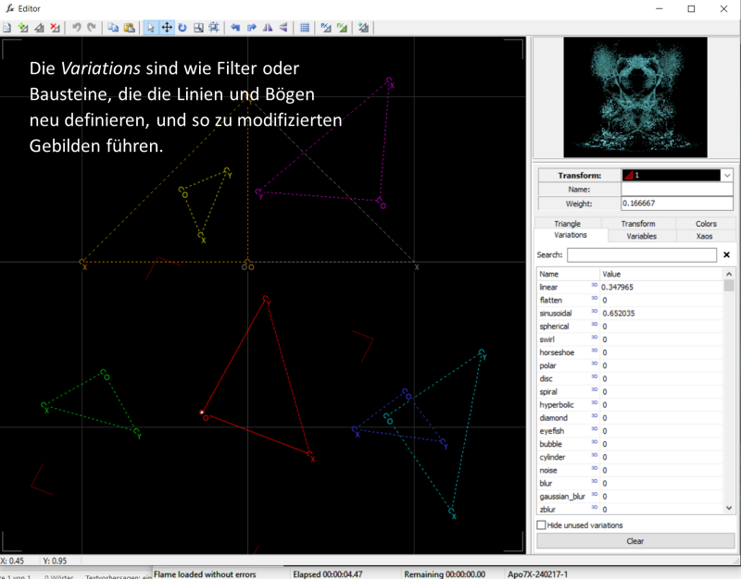Click the Paste icon in the toolbar
741x579 pixels.
128,28
